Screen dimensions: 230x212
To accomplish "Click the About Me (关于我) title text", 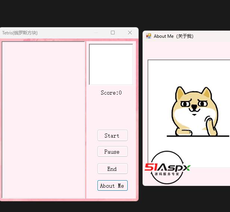I will click(174, 36).
